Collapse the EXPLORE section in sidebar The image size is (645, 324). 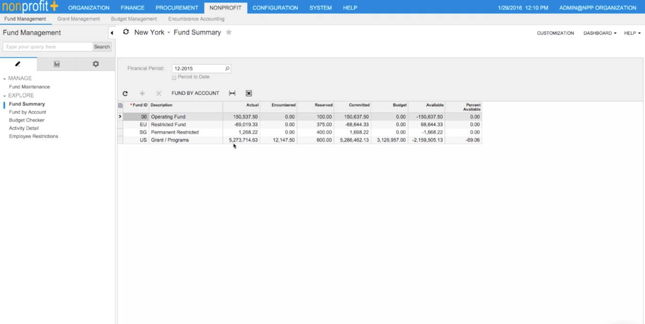5,95
